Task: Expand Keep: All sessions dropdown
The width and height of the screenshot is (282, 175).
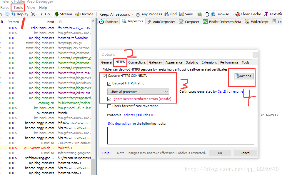Action: 133,14
